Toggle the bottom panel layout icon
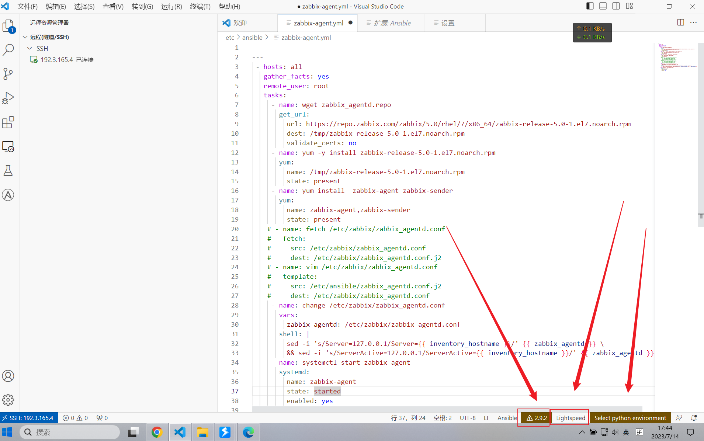704x441 pixels. (603, 6)
